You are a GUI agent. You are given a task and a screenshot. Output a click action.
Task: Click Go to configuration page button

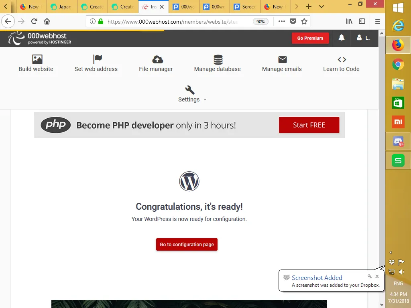[x=187, y=244]
